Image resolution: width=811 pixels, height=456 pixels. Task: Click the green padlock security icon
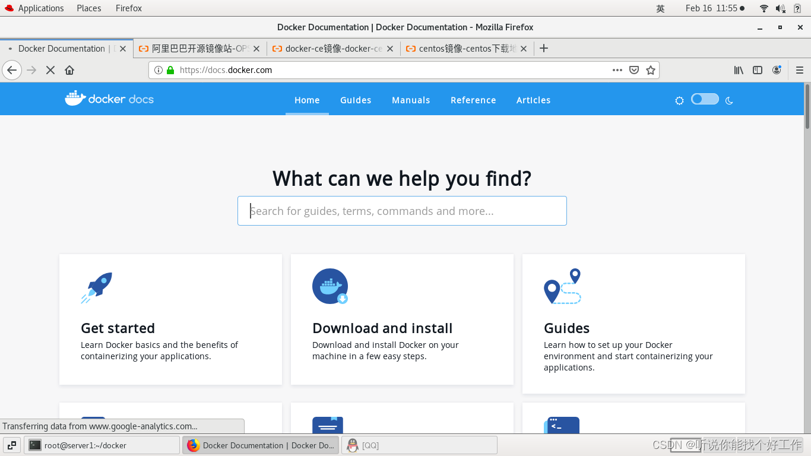click(170, 70)
